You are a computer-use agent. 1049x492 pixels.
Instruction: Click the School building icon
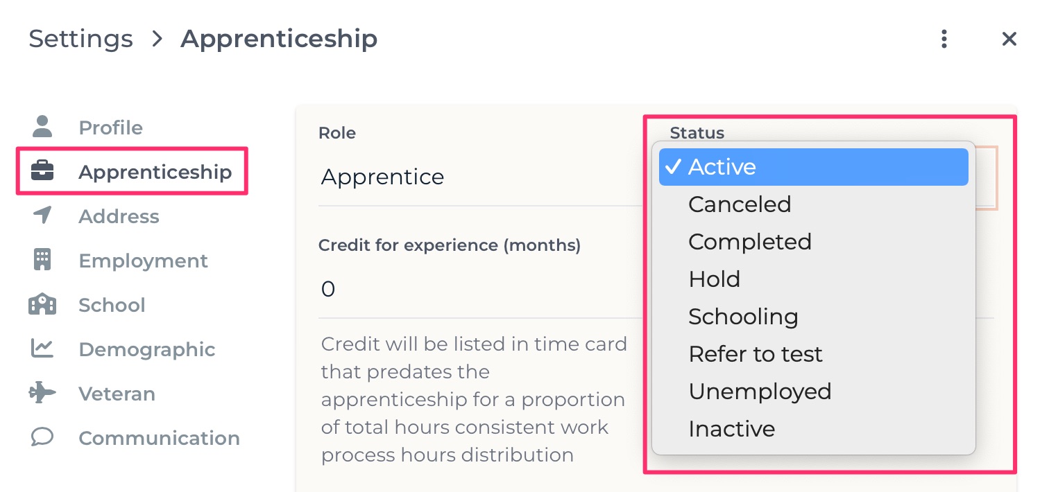[42, 304]
